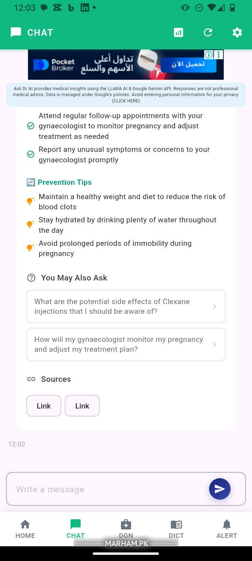Open the ALERT notifications tab
Image resolution: width=252 pixels, height=561 pixels.
pyautogui.click(x=227, y=529)
